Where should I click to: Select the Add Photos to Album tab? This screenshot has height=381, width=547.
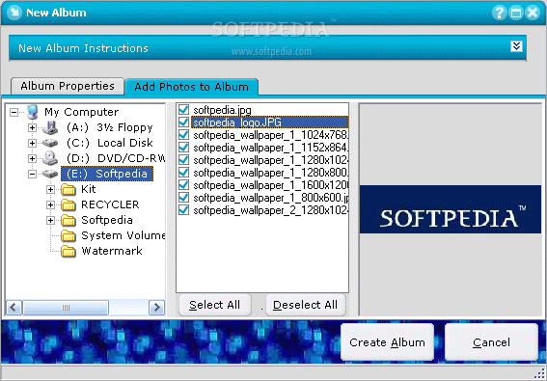click(192, 87)
